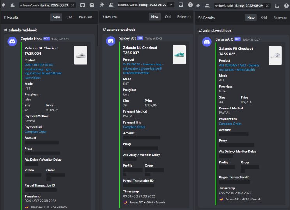Click the Spidey Bot username
This screenshot has width=290, height=210.
[127, 38]
